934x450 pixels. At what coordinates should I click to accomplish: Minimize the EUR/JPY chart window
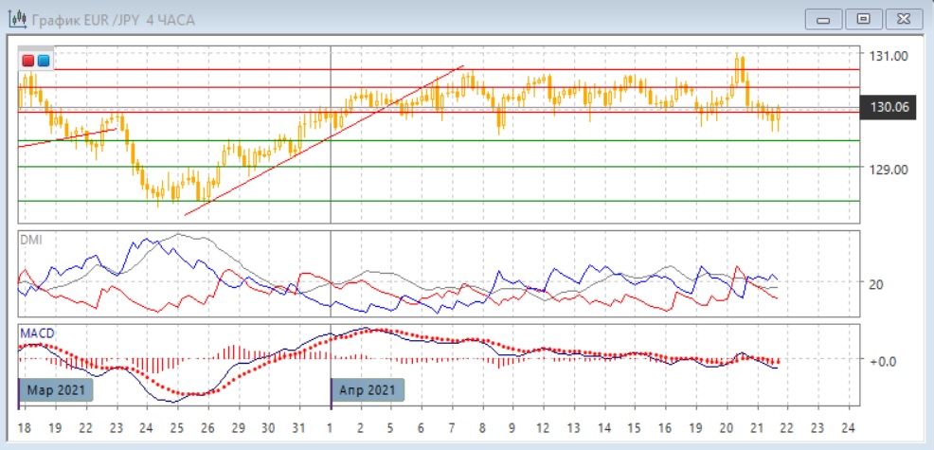[x=823, y=19]
